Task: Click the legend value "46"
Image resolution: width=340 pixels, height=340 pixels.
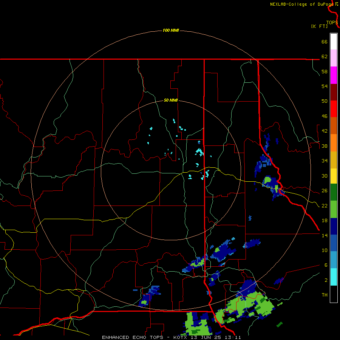Action: tap(325, 116)
